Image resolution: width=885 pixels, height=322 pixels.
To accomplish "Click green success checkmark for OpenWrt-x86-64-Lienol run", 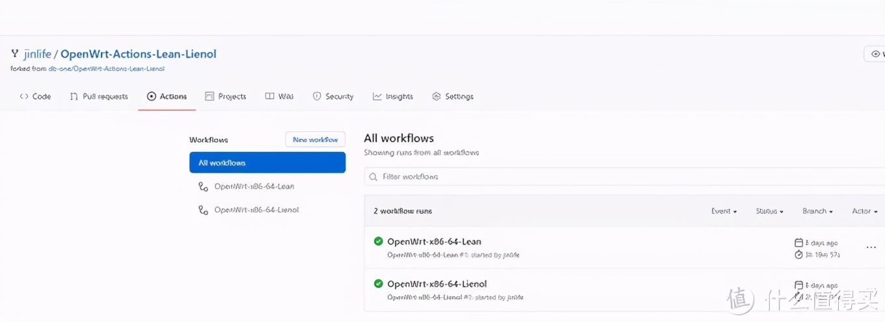I will click(378, 284).
